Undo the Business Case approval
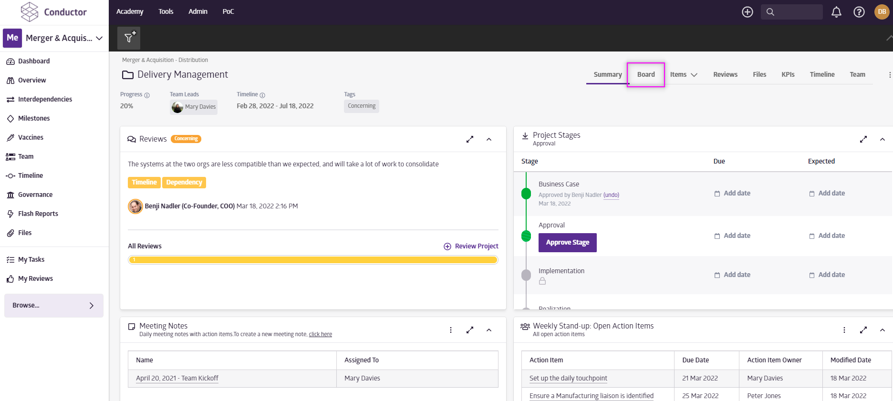The height and width of the screenshot is (401, 893). [x=611, y=195]
